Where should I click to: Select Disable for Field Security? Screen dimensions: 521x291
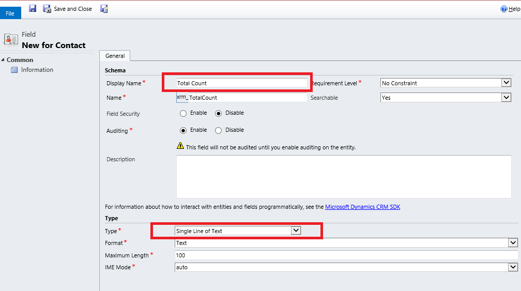(218, 114)
